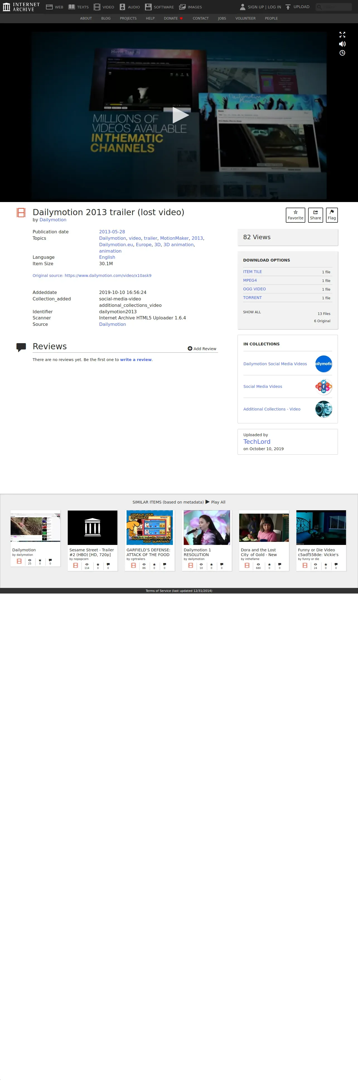Click the Social Media Videos round icon
This screenshot has width=358, height=1082.
coord(323,386)
